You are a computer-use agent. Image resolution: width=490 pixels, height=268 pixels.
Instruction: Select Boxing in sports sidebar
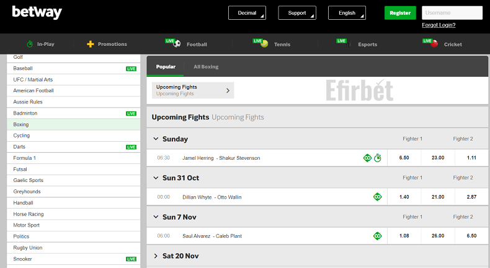point(73,124)
